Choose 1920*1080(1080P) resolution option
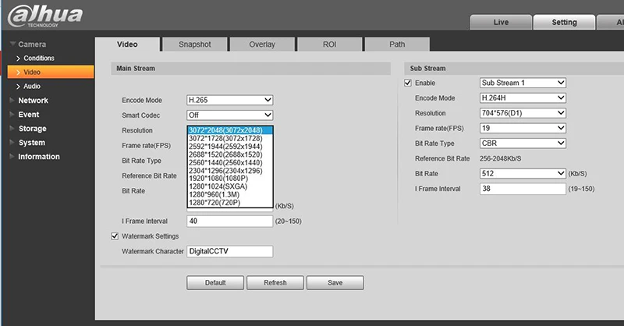 point(230,179)
